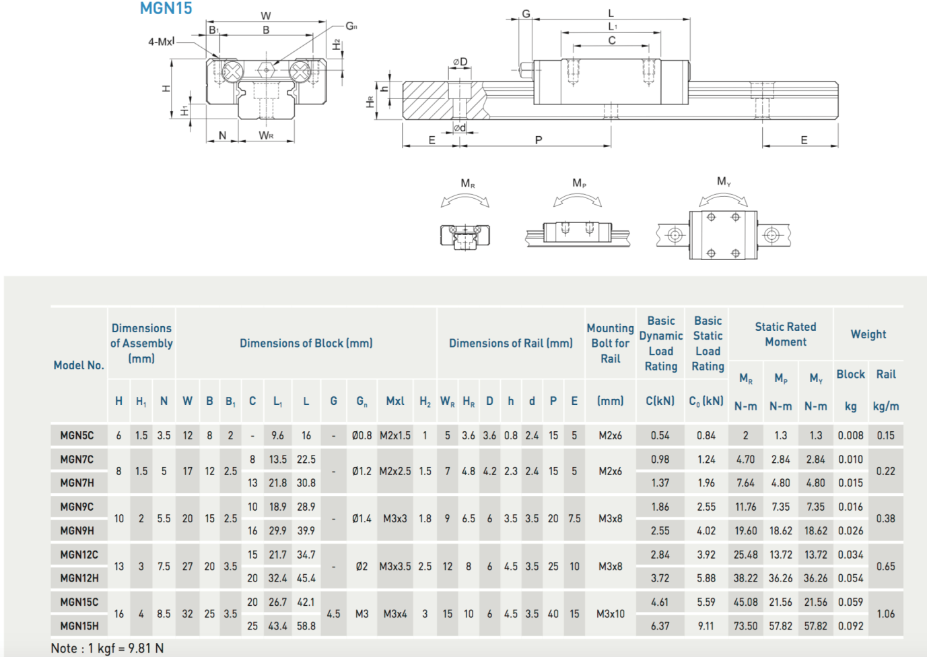Click the Ø0.8 grease hole value
This screenshot has height=657, width=927.
point(362,435)
